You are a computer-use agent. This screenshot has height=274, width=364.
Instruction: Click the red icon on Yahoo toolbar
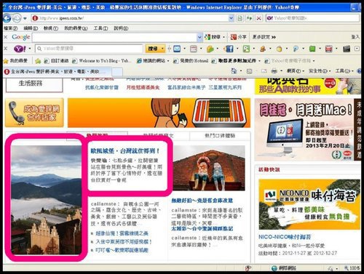(328, 49)
